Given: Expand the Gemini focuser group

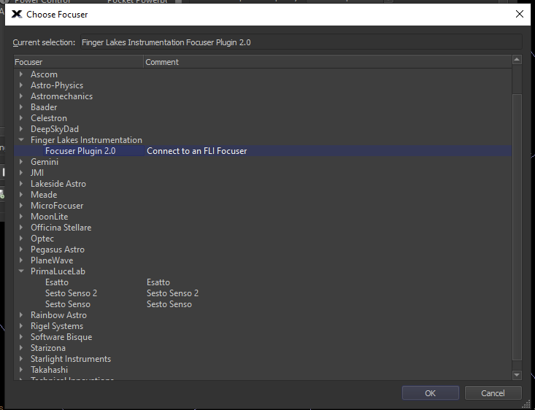Looking at the screenshot, I should (x=21, y=161).
